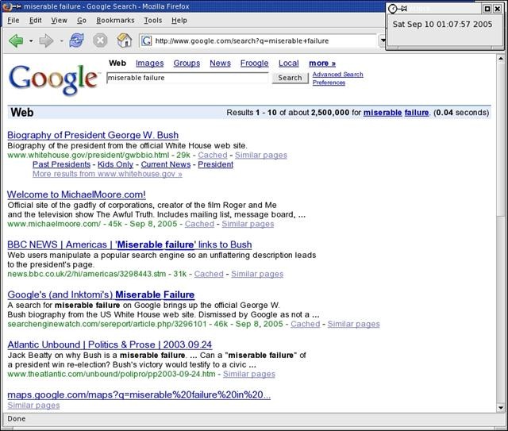Click the vertical scrollbar's down arrow
Screen dimensions: 508x431
500,406
